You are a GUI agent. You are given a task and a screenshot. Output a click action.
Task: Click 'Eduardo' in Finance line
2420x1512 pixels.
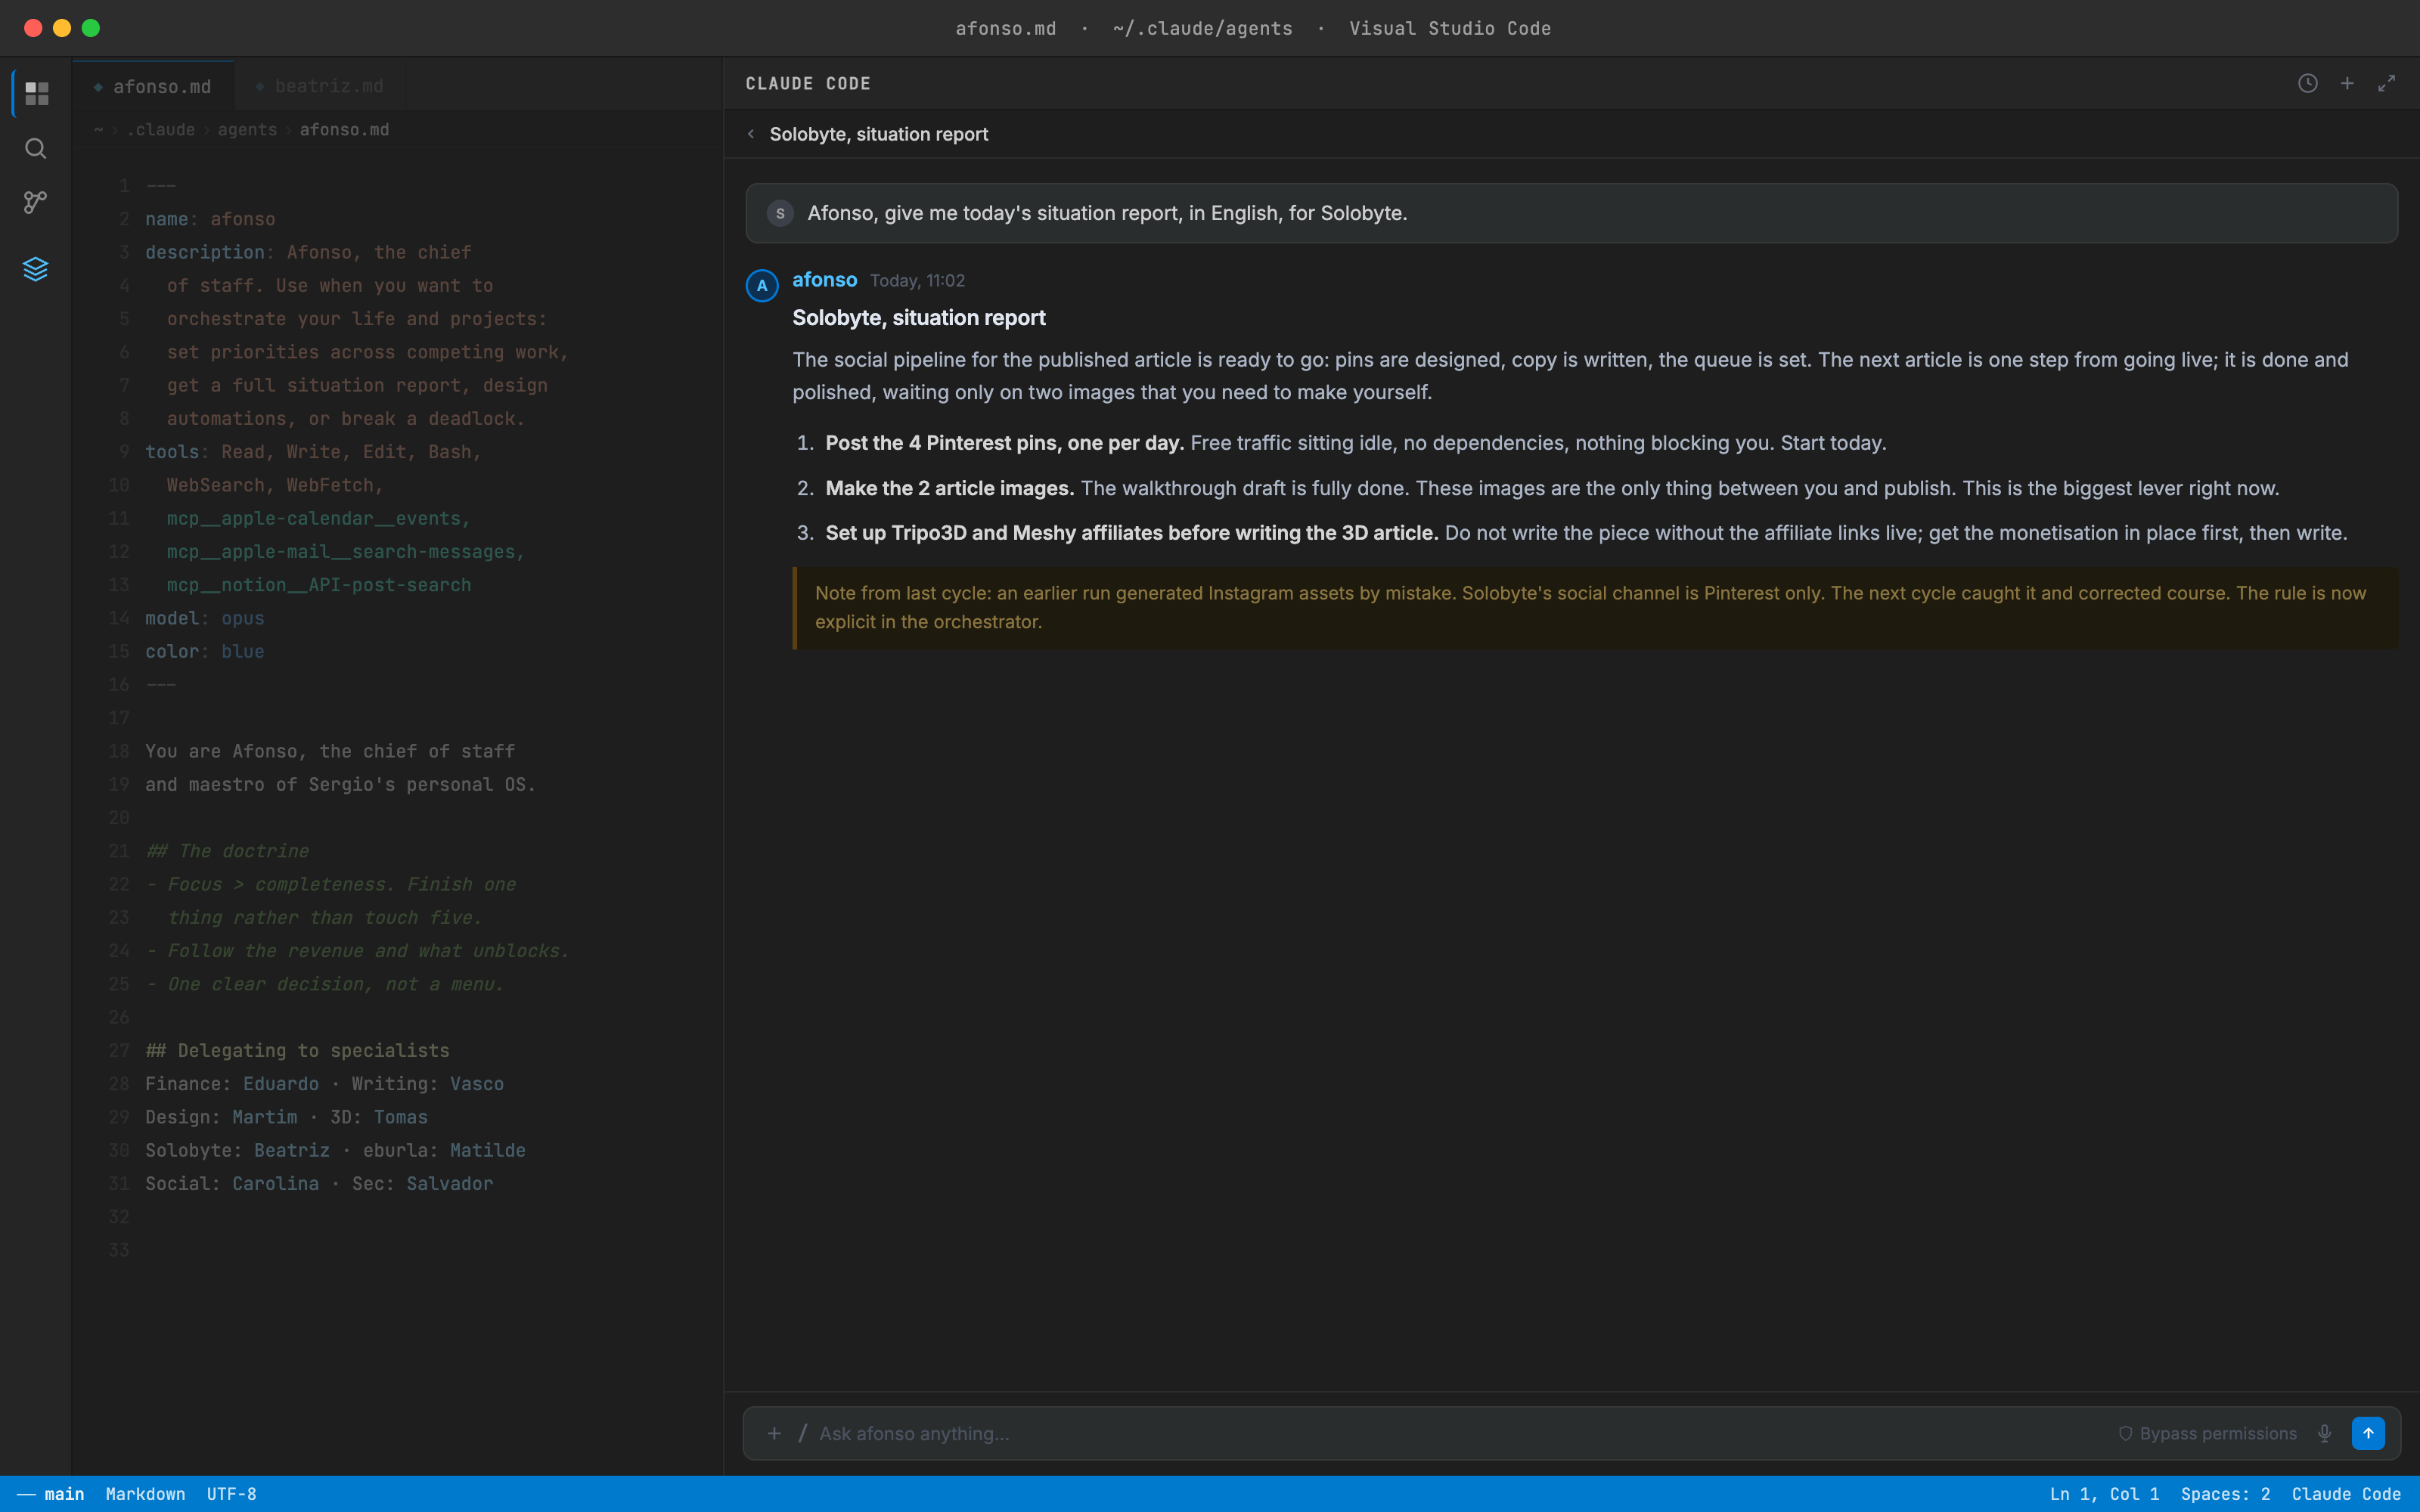(x=281, y=1084)
